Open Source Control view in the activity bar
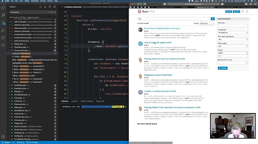 [3, 23]
